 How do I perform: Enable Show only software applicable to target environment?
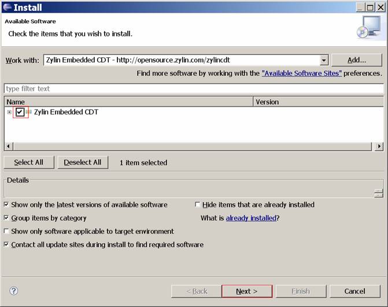tap(6, 231)
